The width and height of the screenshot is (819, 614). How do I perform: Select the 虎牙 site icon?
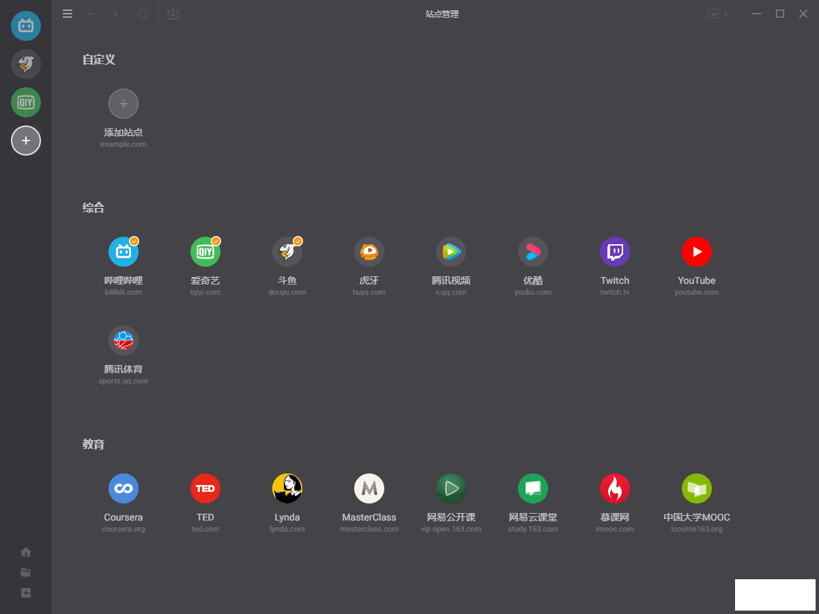(369, 252)
